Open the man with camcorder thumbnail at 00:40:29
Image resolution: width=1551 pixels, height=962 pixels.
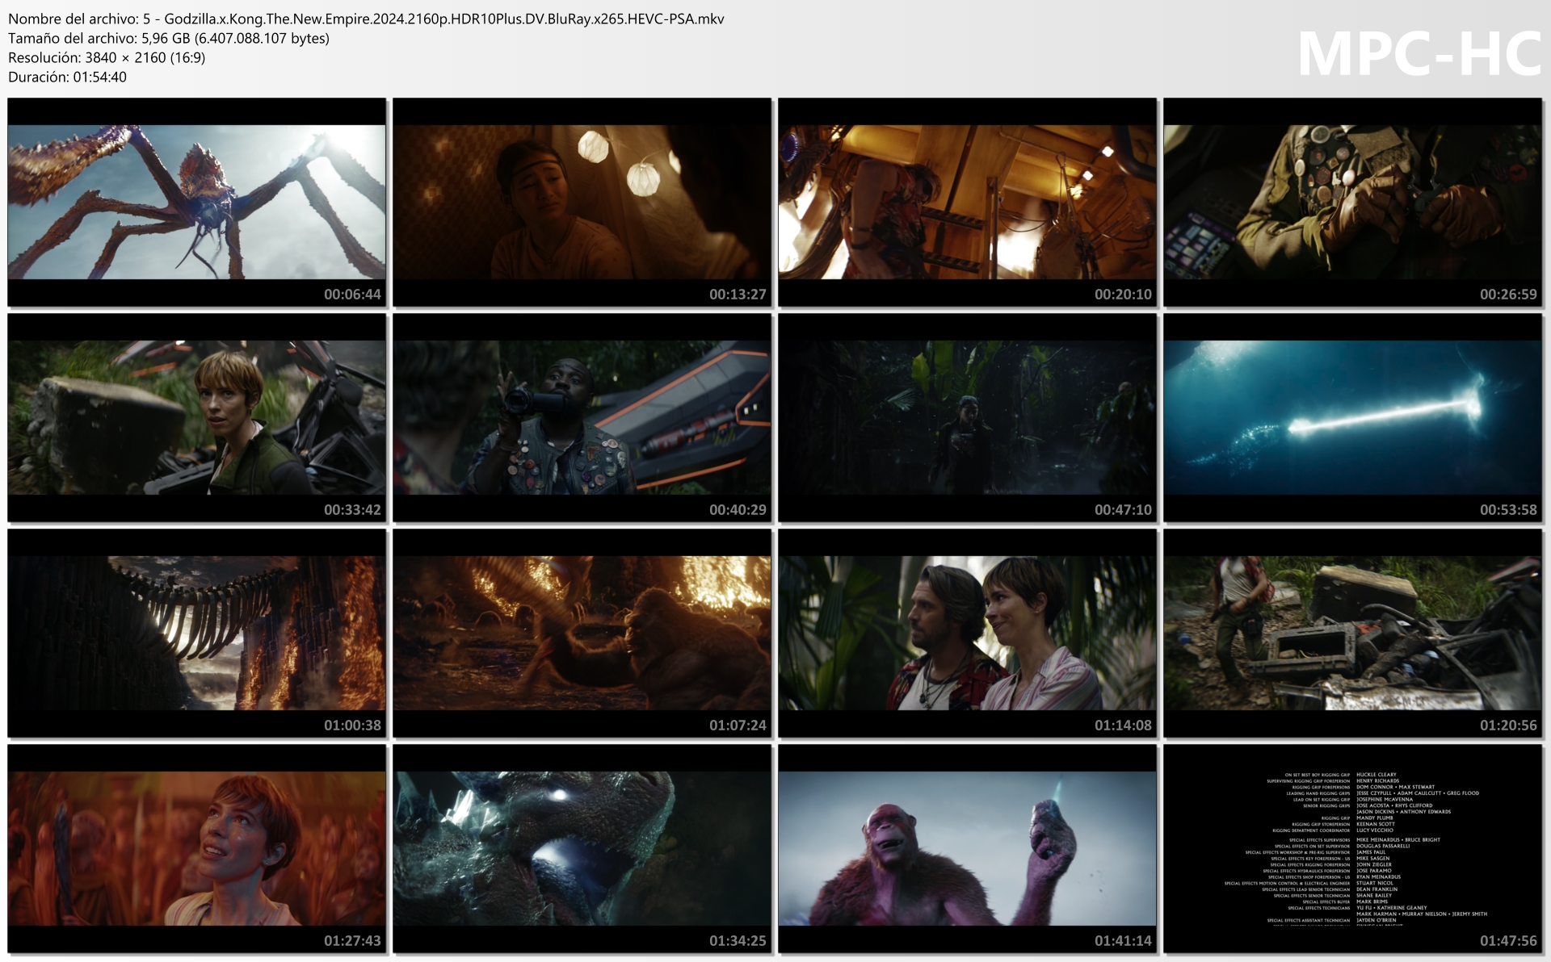(582, 417)
